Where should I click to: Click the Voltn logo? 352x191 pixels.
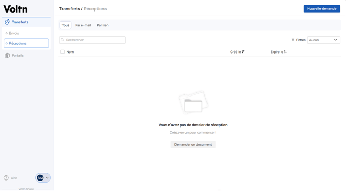[x=15, y=9]
